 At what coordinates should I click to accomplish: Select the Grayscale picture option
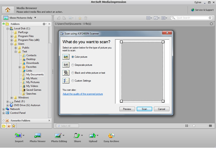coord(73,65)
